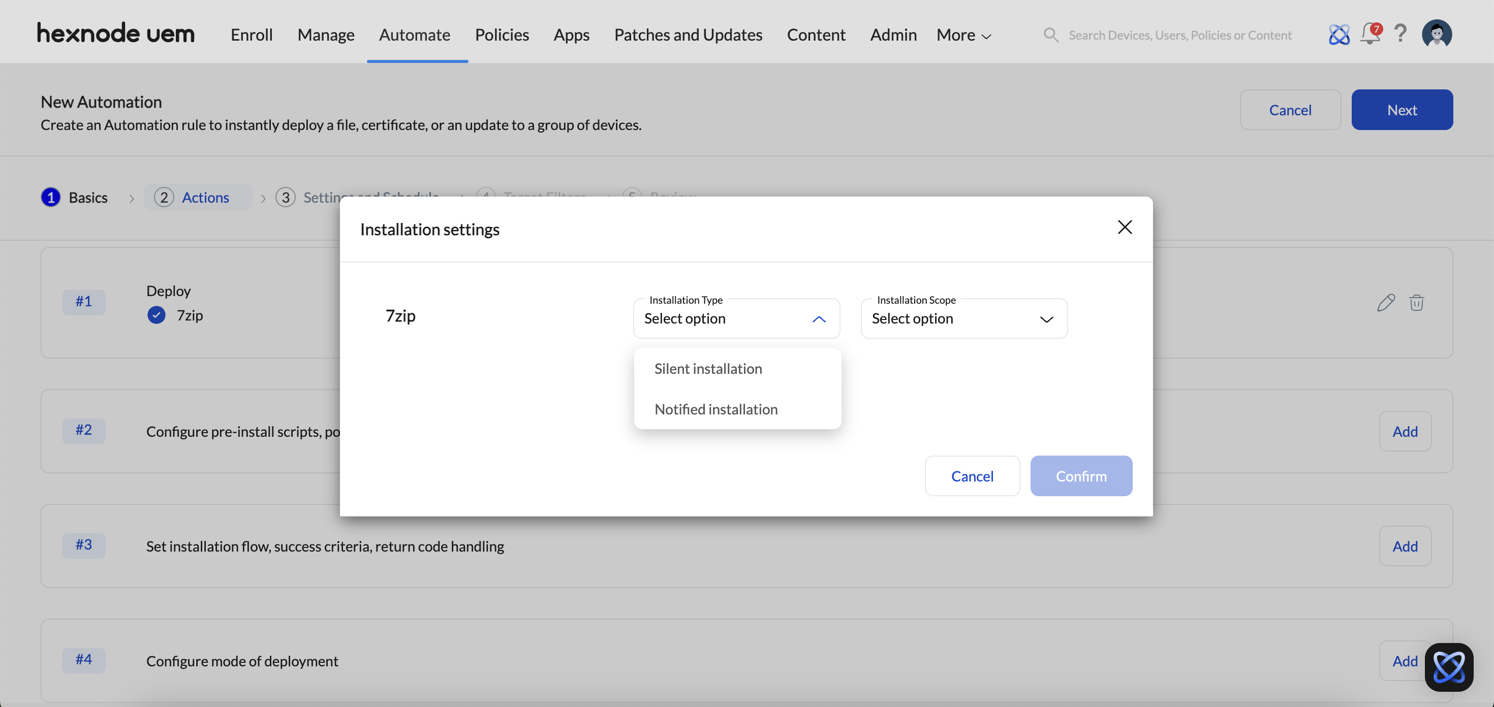Viewport: 1494px width, 707px height.
Task: Toggle the 7zip selected checkmark
Action: (x=156, y=315)
